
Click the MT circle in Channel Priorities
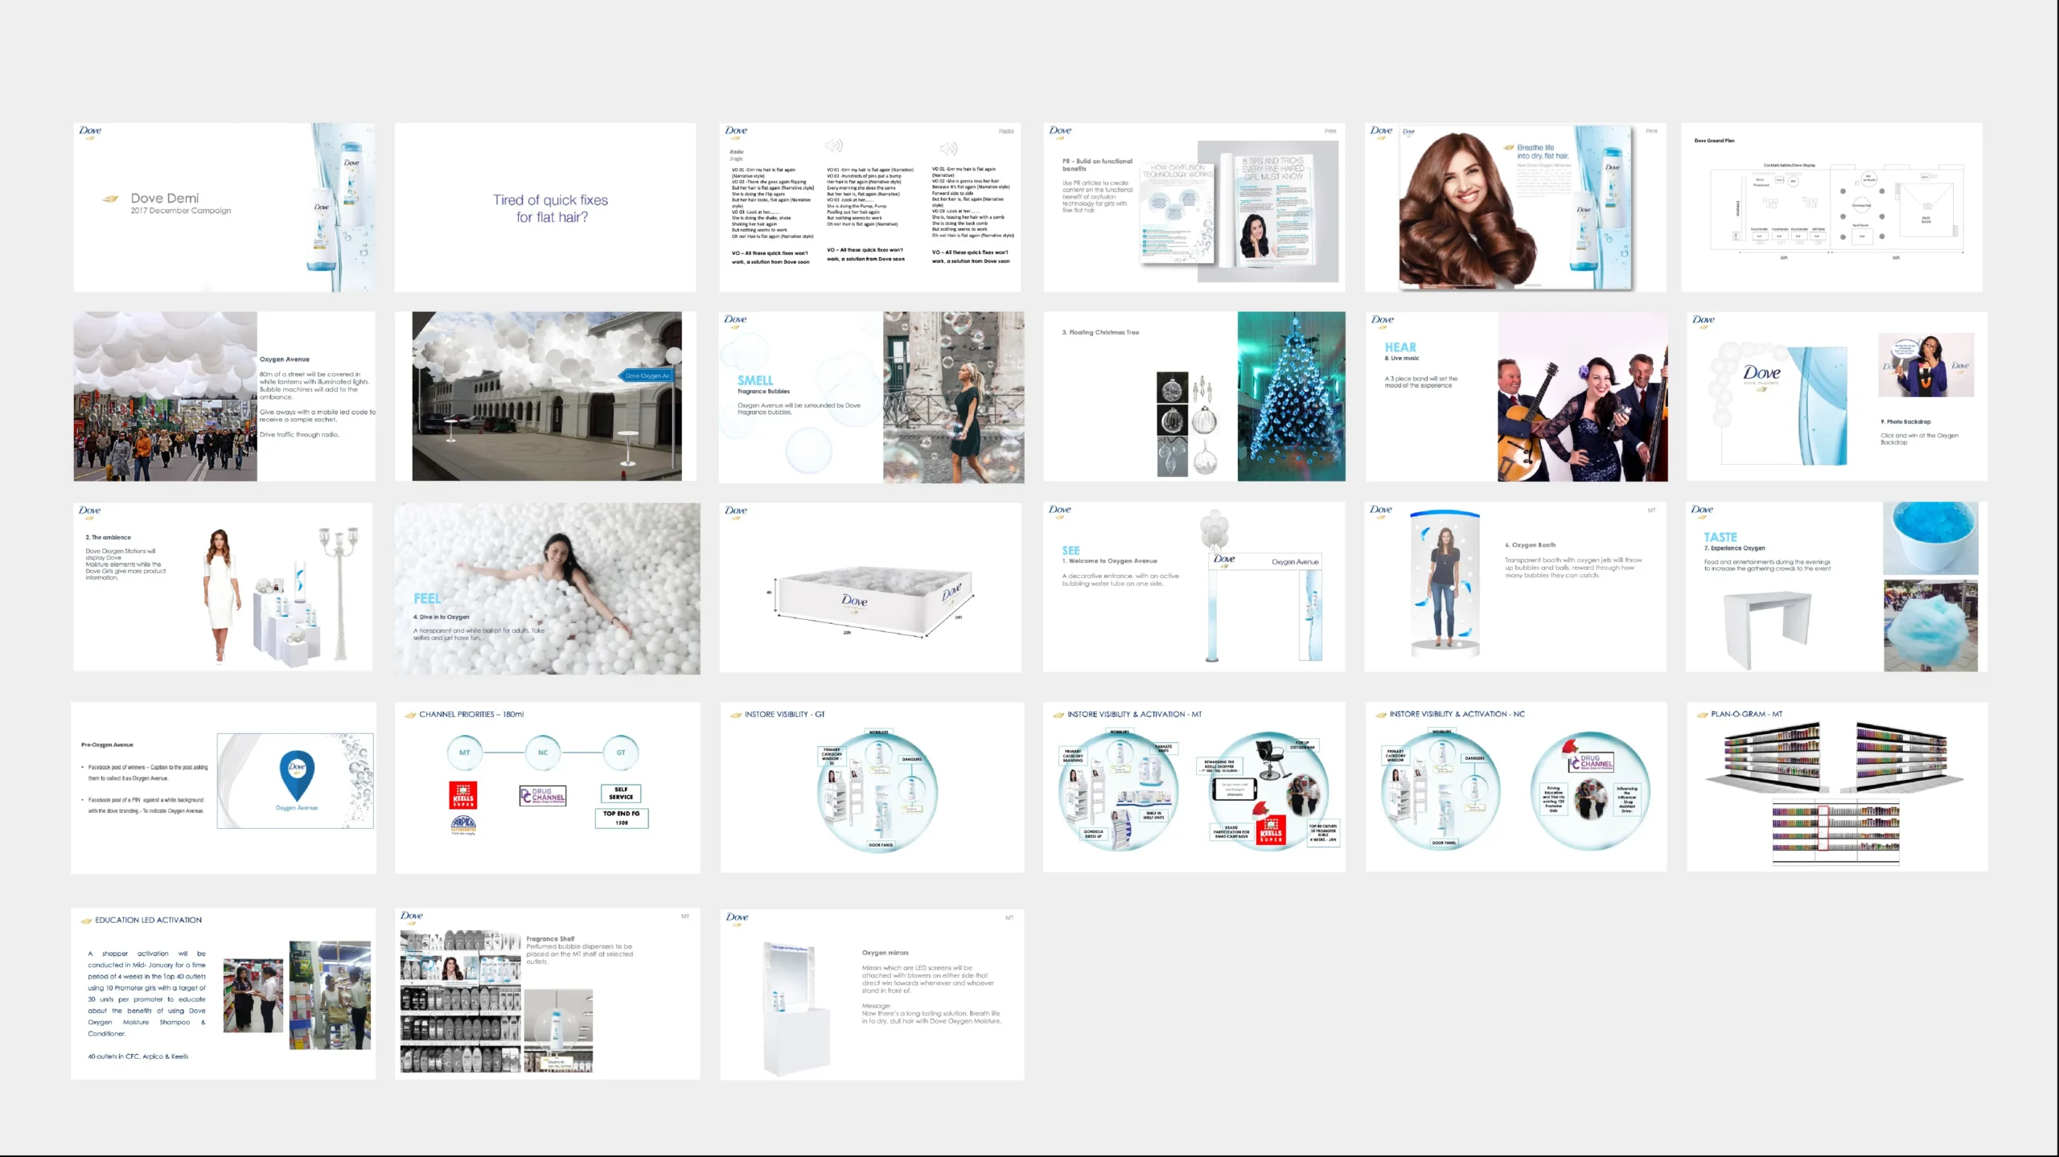tap(464, 753)
